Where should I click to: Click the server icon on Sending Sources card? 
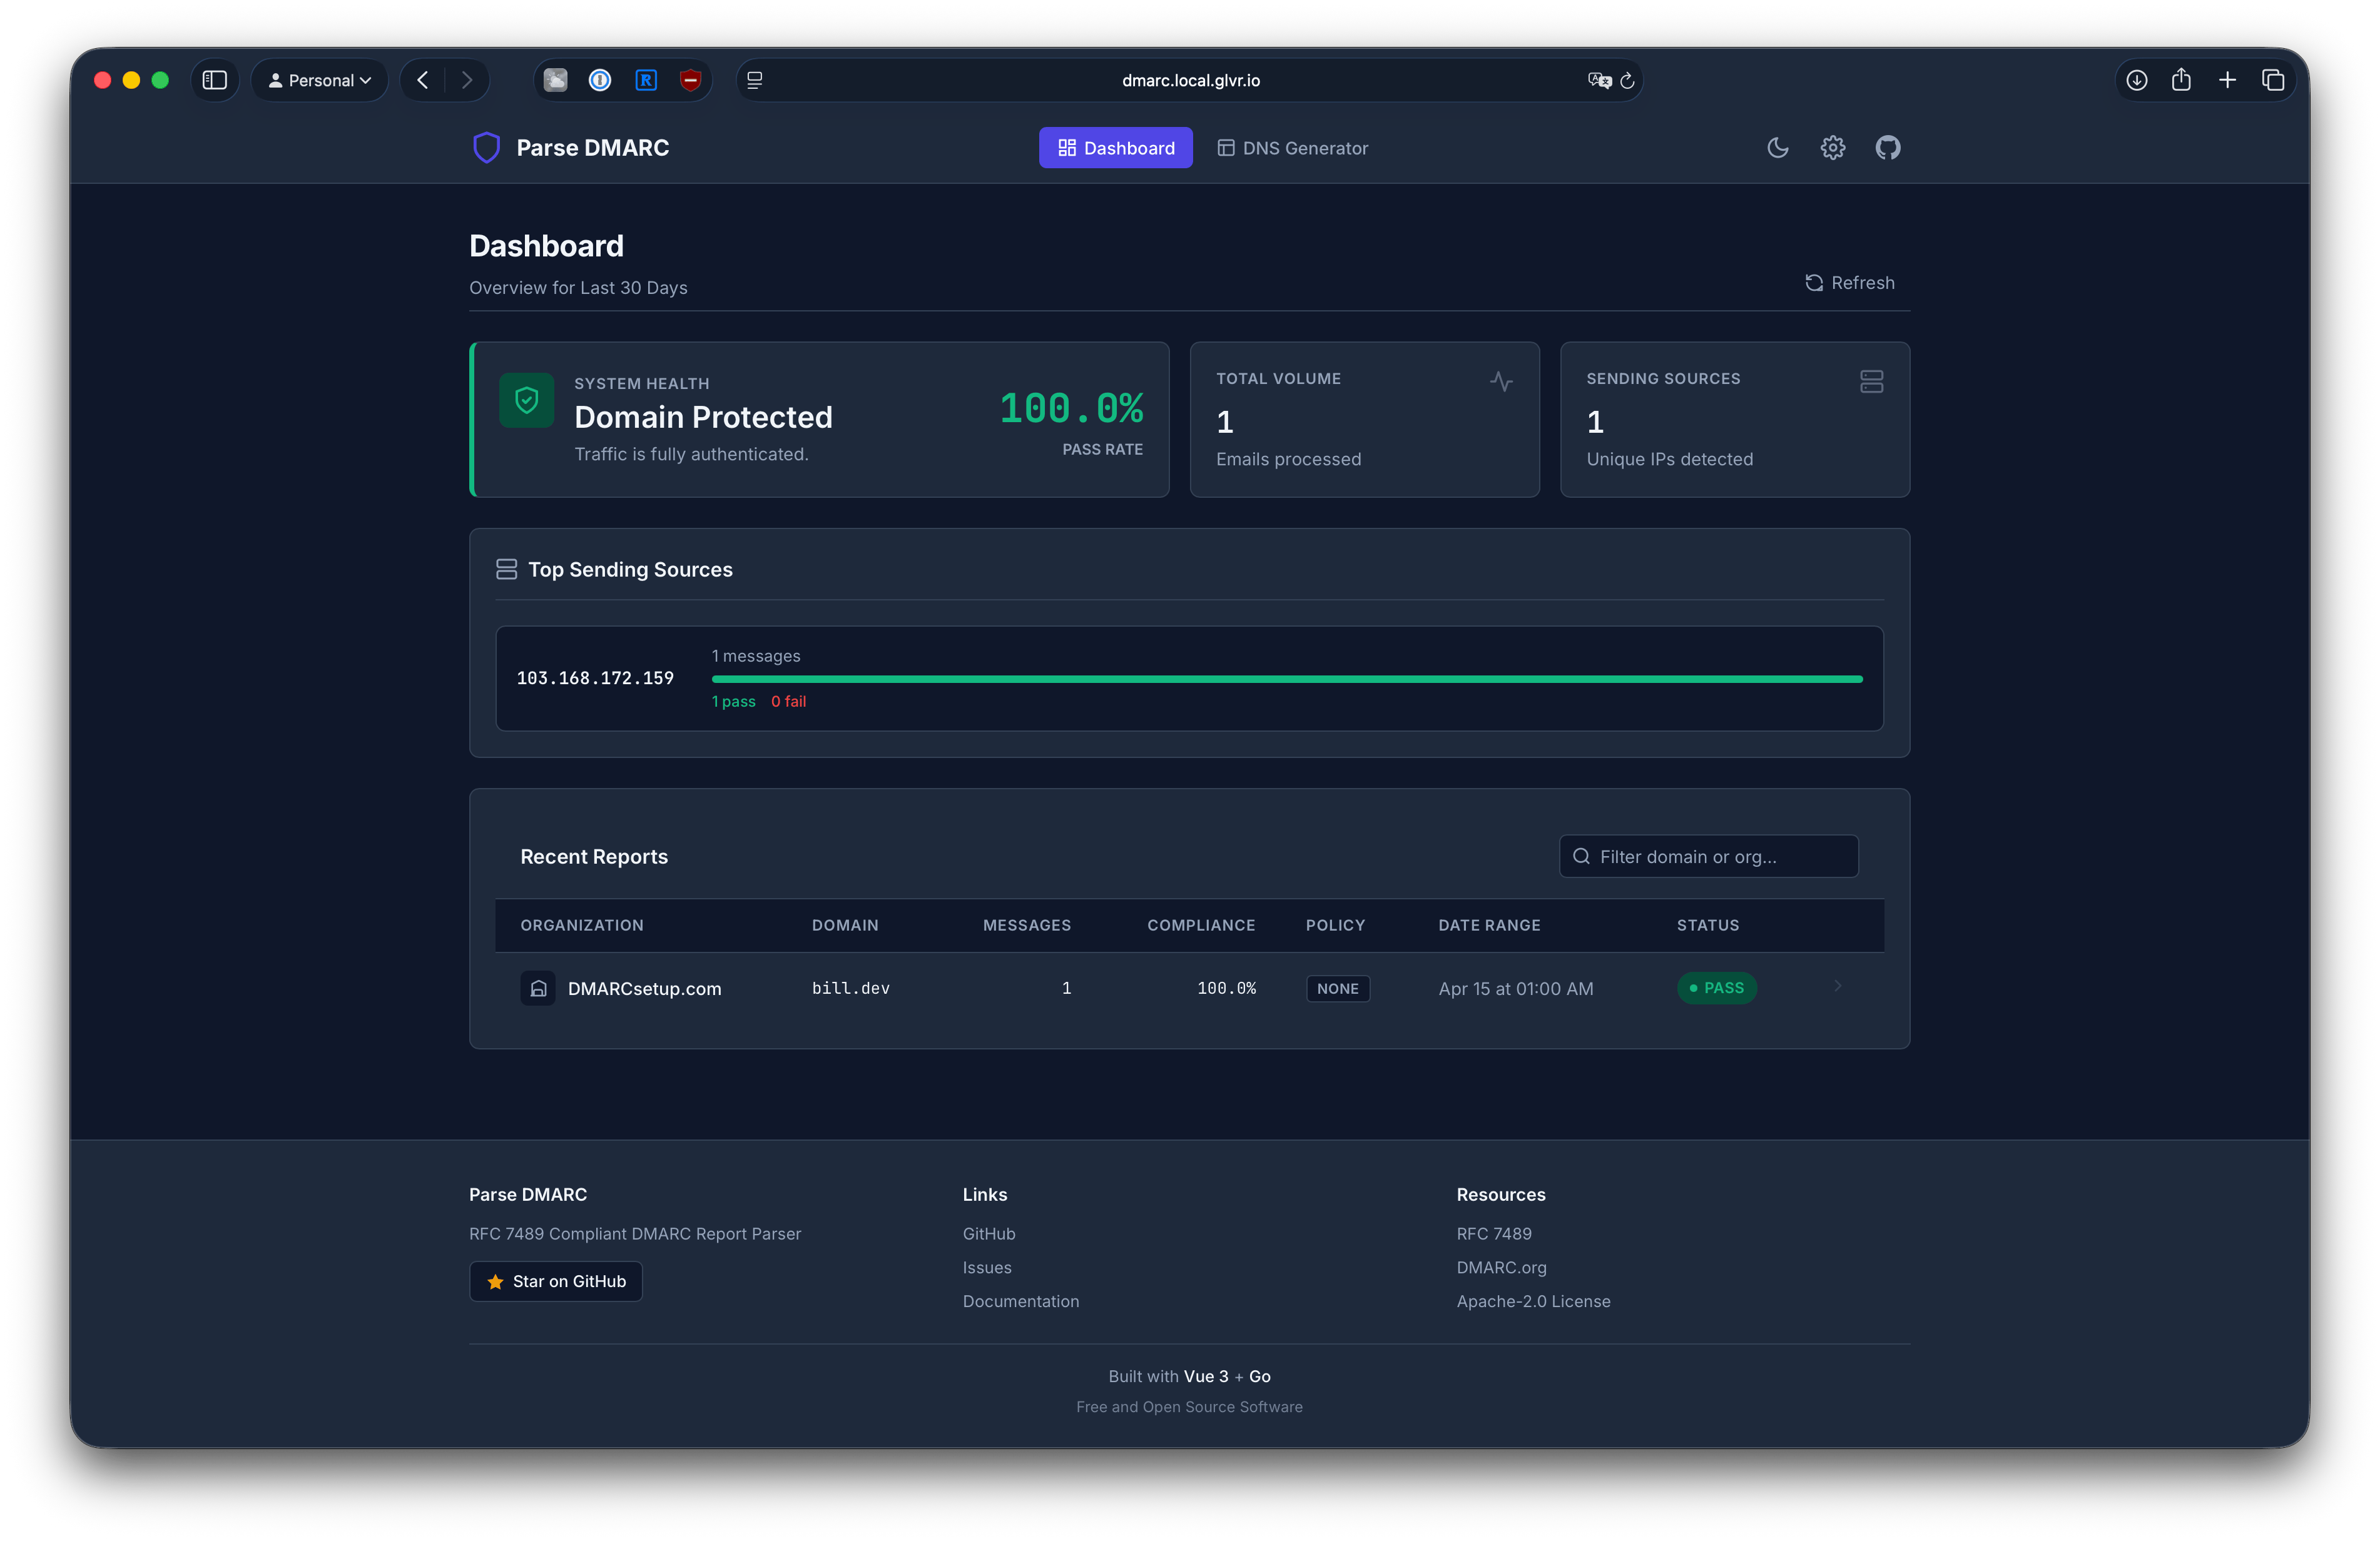click(1872, 381)
